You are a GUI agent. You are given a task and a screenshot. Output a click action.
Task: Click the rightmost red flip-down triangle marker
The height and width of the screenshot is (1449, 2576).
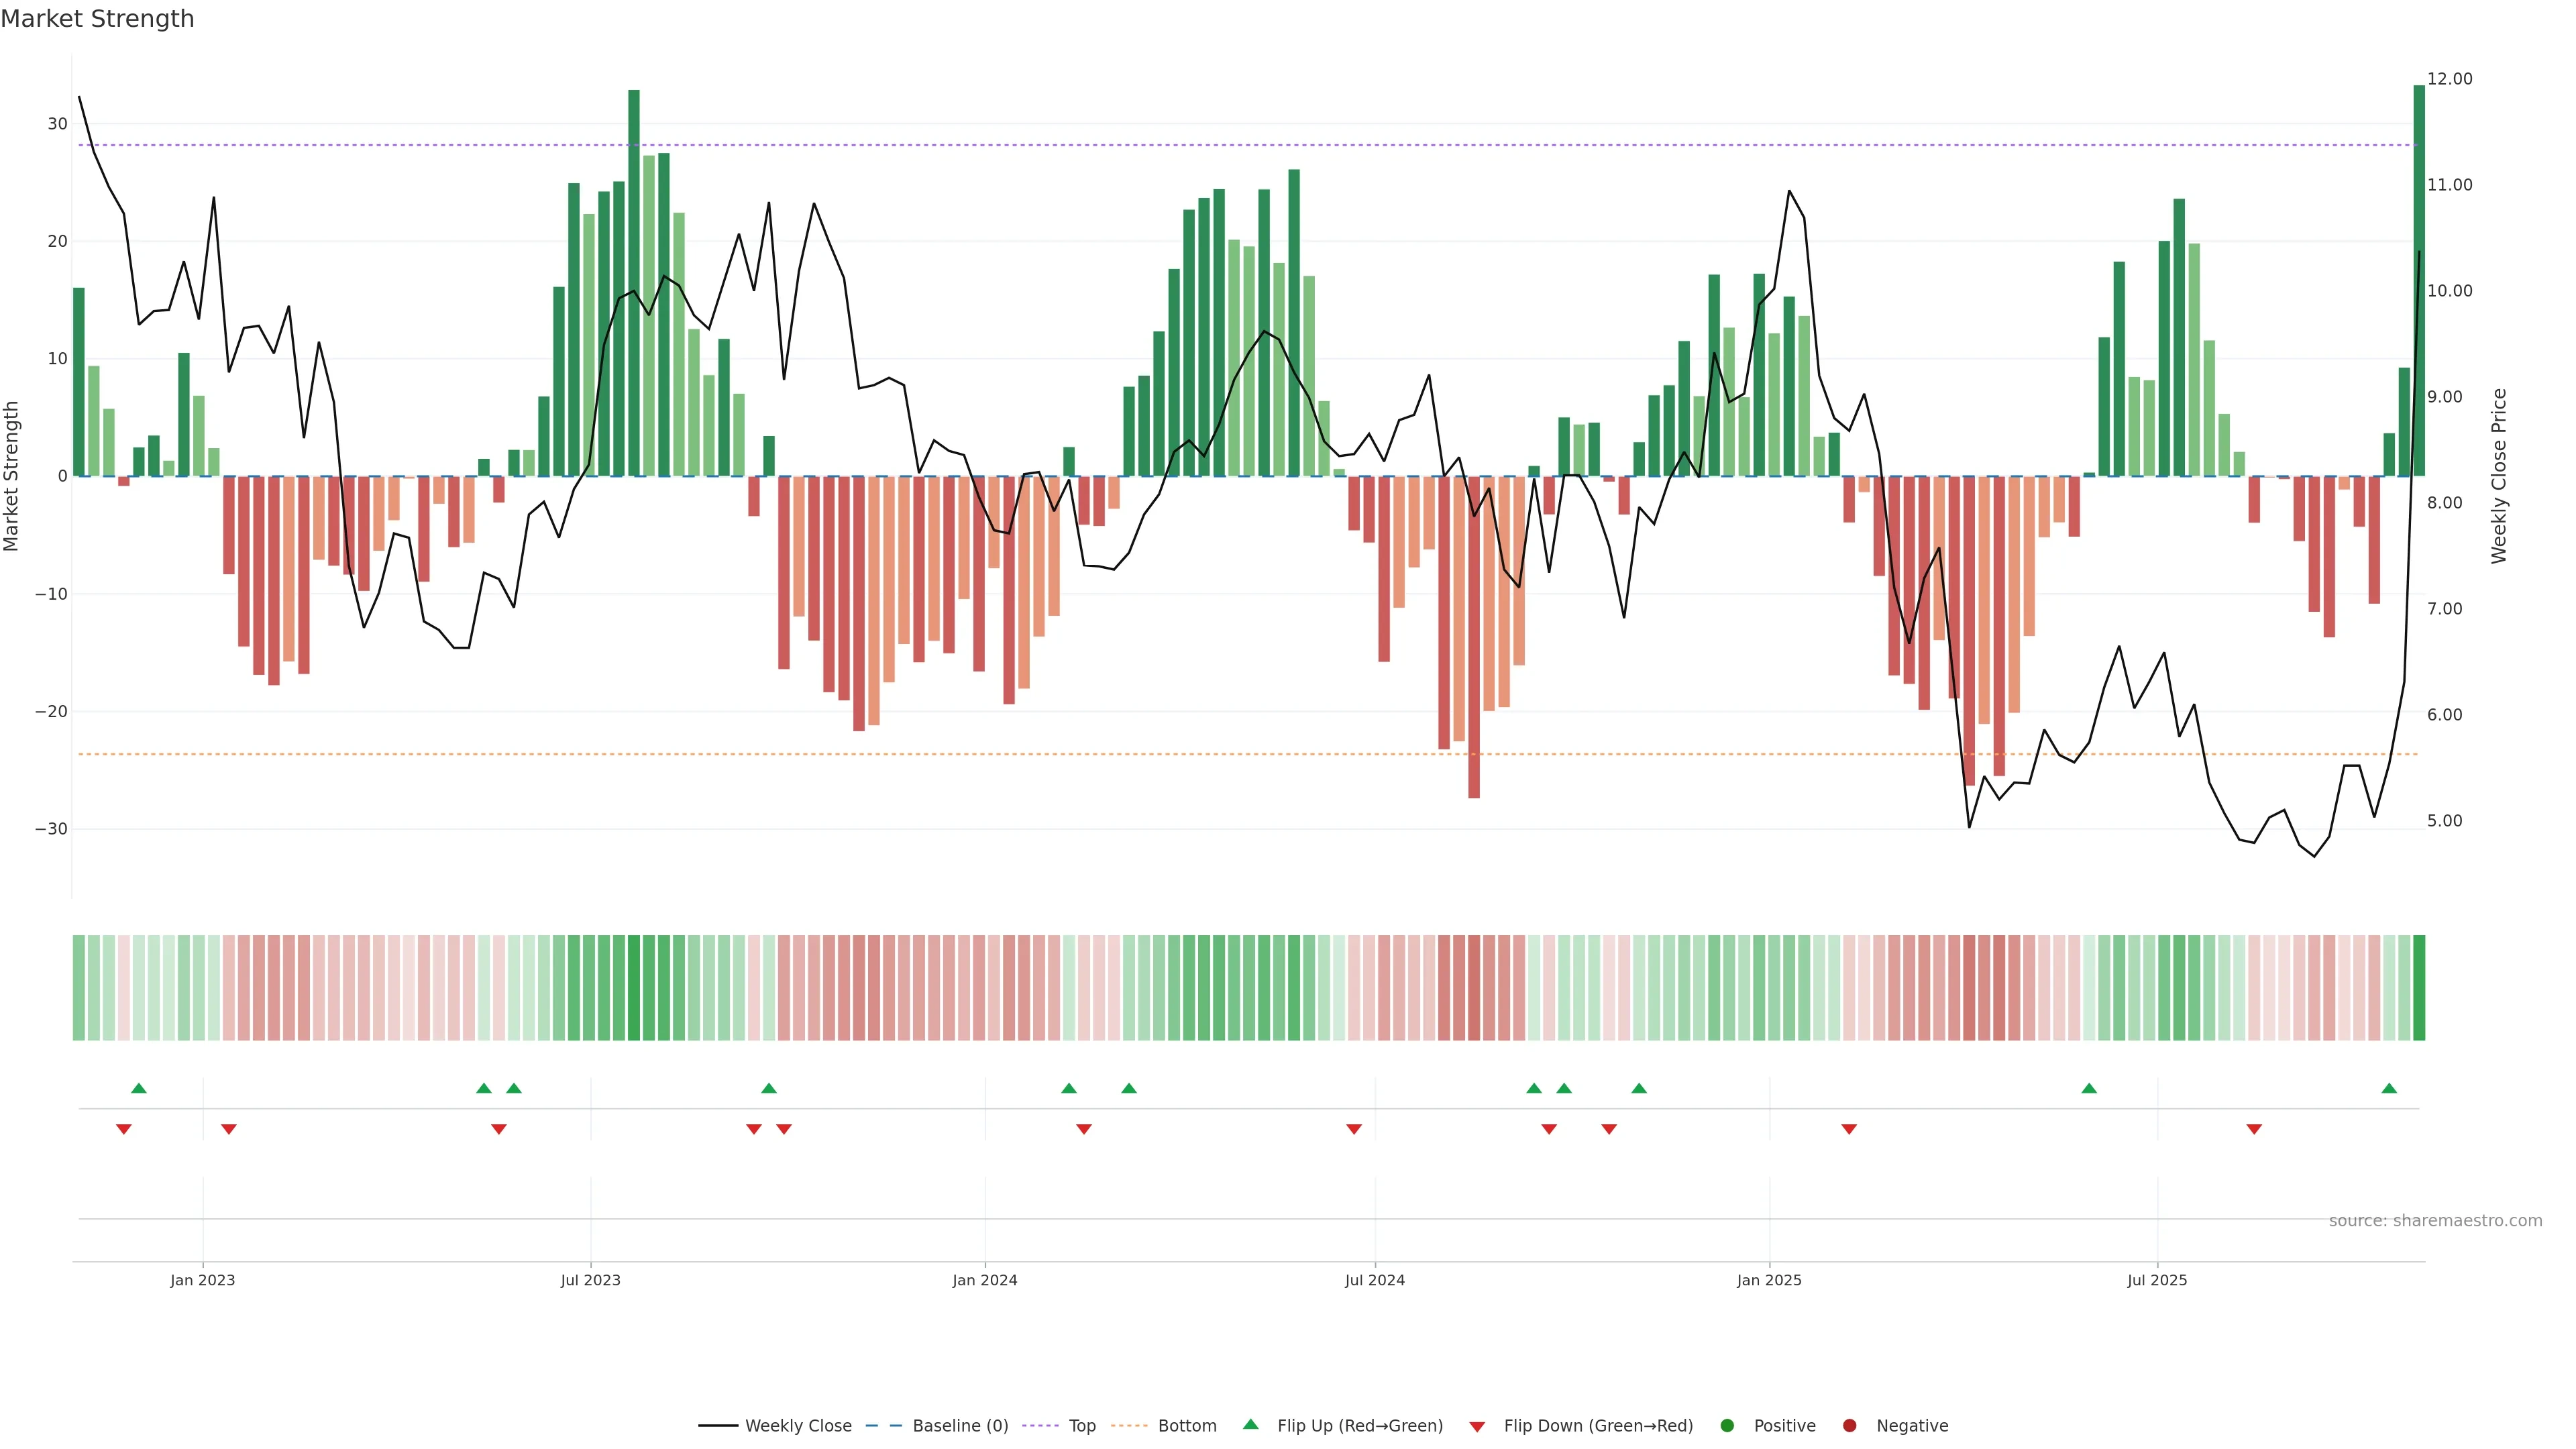(2254, 1129)
